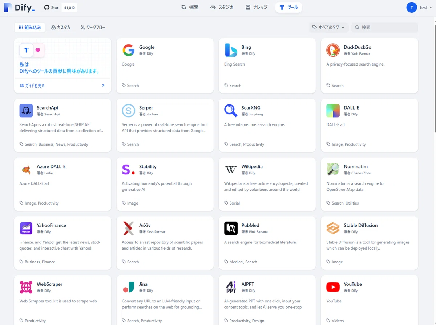Click the Stability S. icon
This screenshot has height=325, width=436.
coord(128,170)
